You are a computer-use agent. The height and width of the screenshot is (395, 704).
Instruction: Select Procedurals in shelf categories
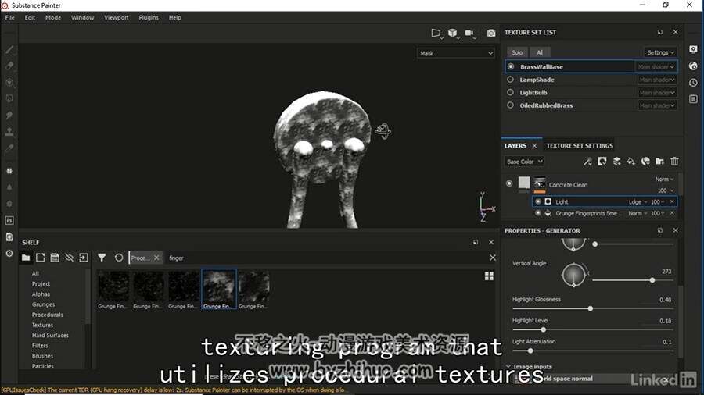[47, 315]
